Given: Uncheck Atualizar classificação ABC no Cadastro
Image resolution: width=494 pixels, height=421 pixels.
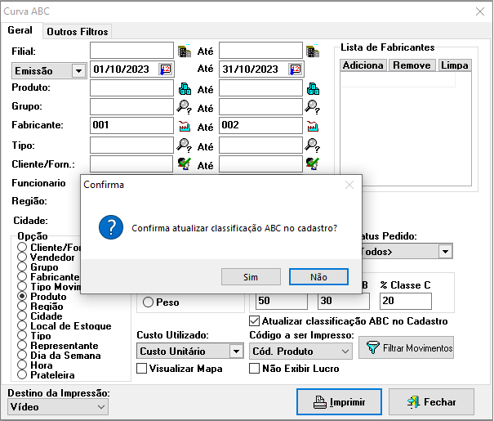Looking at the screenshot, I should [254, 321].
